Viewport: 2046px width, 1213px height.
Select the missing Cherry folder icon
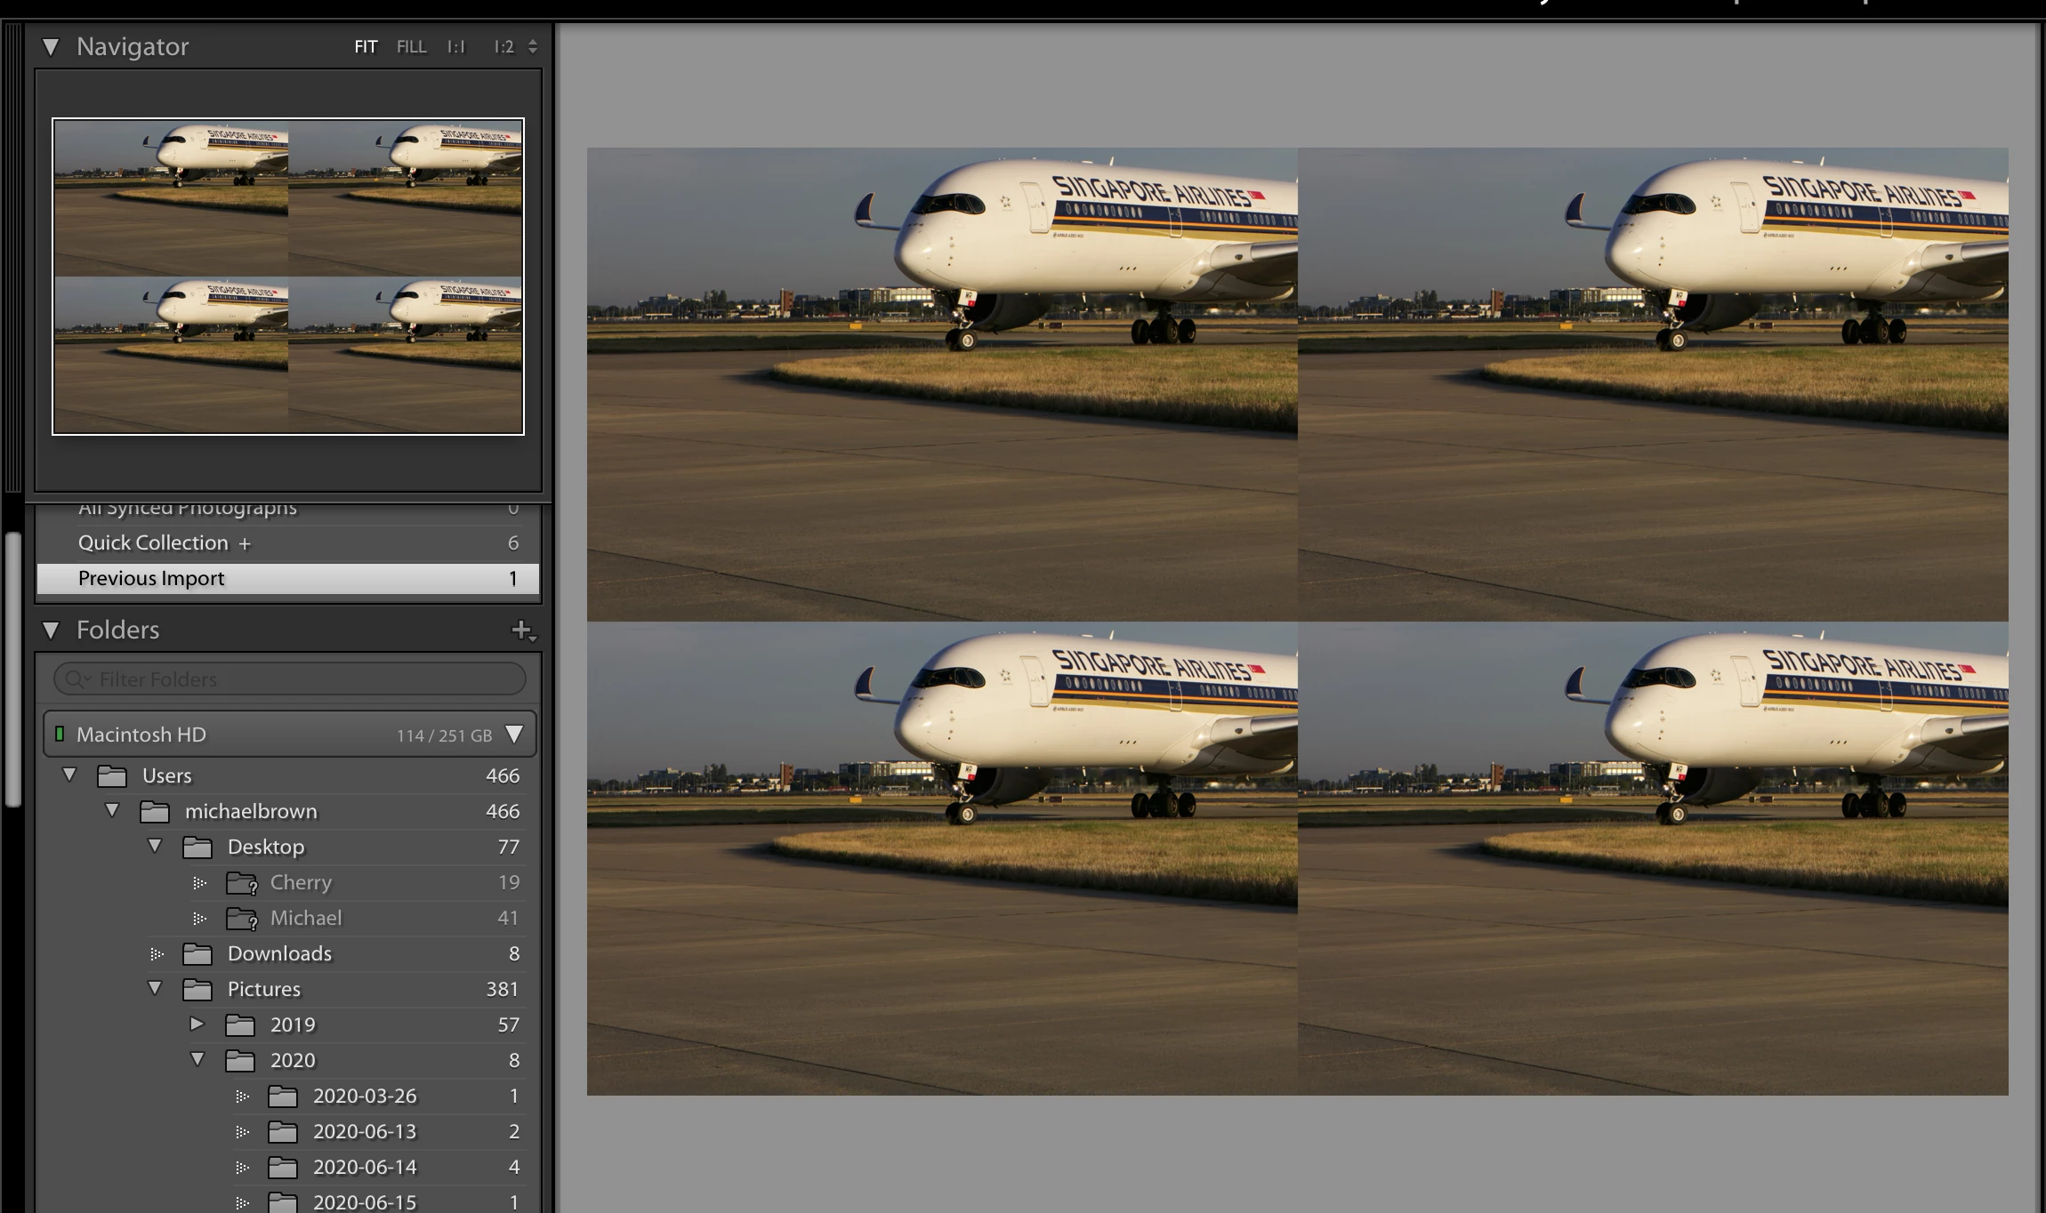241,883
